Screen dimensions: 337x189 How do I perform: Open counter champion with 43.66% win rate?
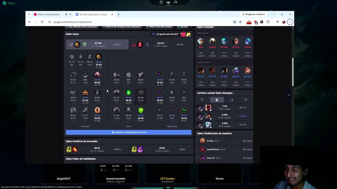212,41
